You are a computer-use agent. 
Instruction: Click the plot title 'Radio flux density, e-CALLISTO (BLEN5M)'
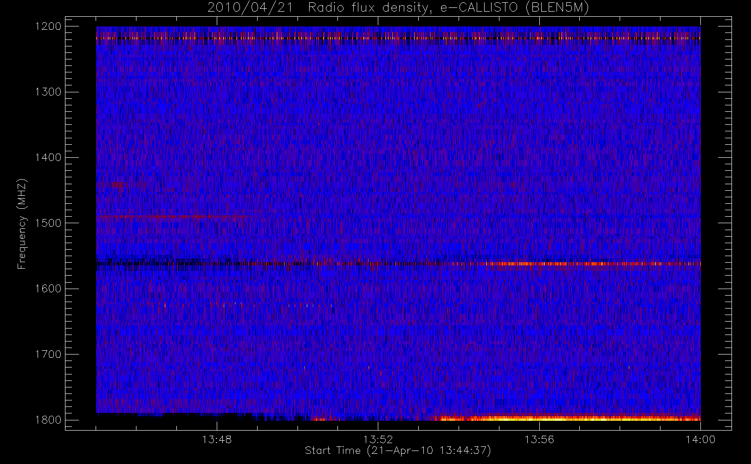click(448, 8)
